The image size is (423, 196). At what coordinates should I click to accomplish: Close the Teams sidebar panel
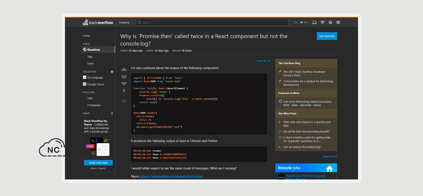click(112, 113)
